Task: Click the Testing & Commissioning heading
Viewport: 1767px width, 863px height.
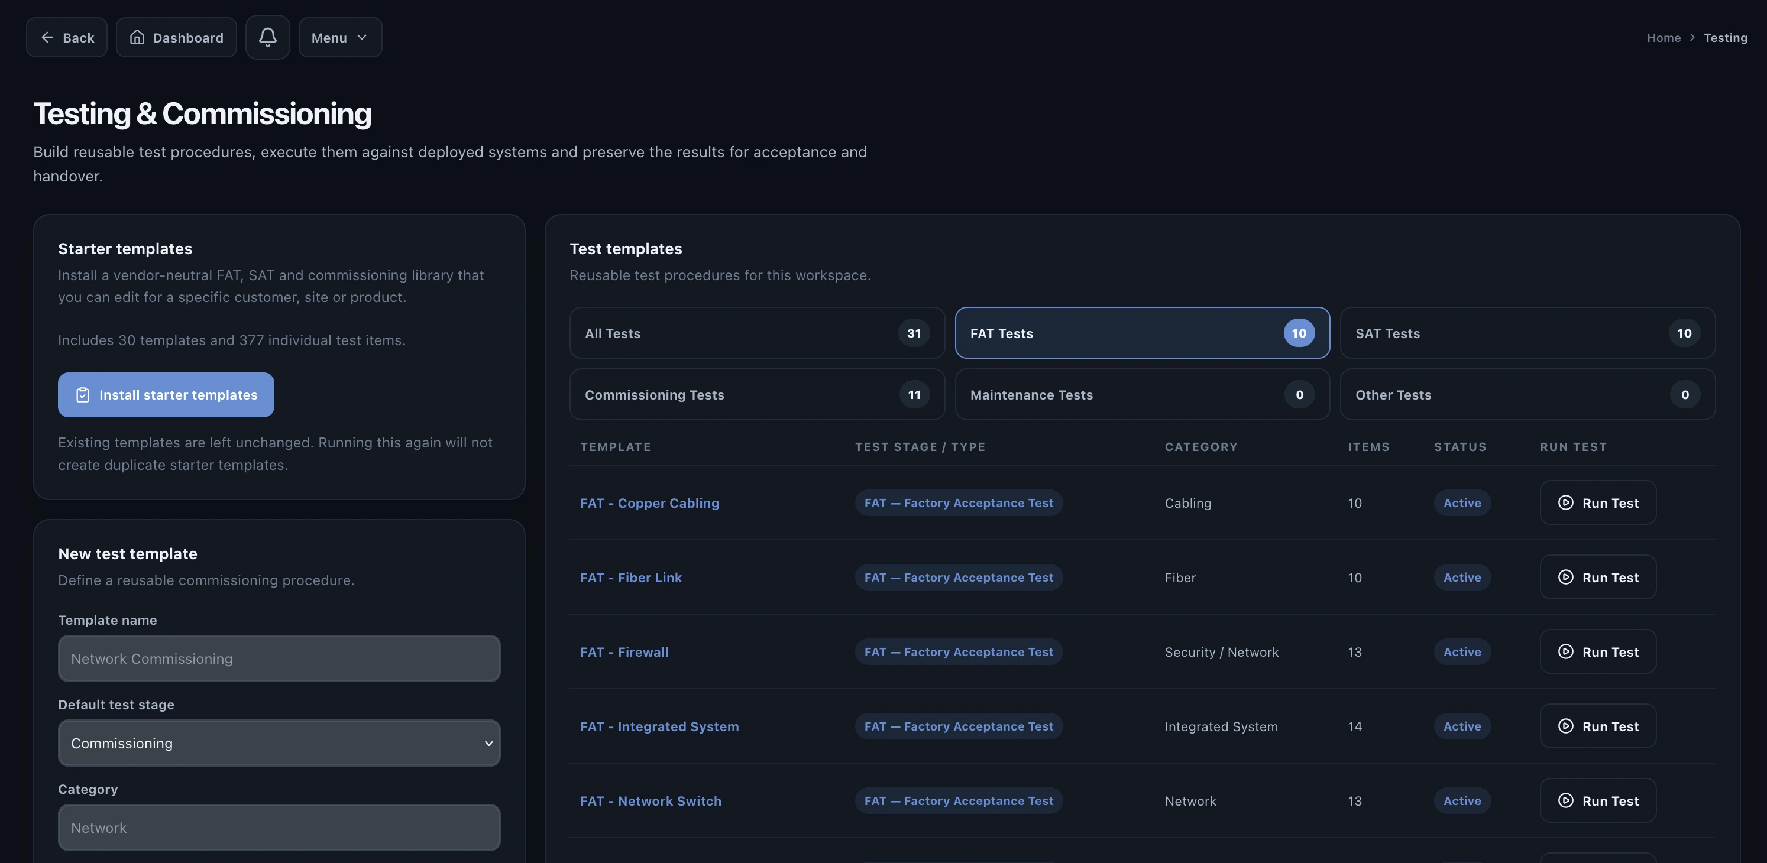Action: point(202,114)
